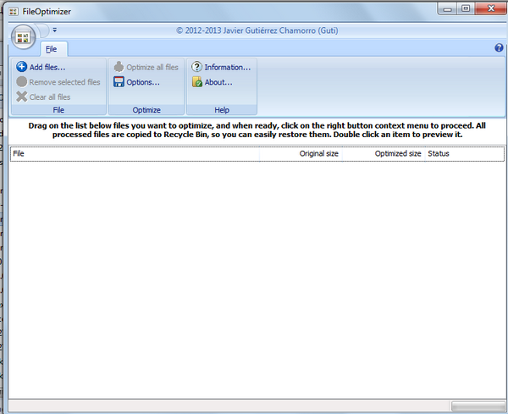Screen dimensions: 508x414
Task: Minimize the FileOptimizer window
Action: click(x=447, y=9)
